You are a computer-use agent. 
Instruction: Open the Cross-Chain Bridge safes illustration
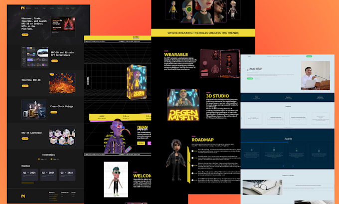[34, 109]
